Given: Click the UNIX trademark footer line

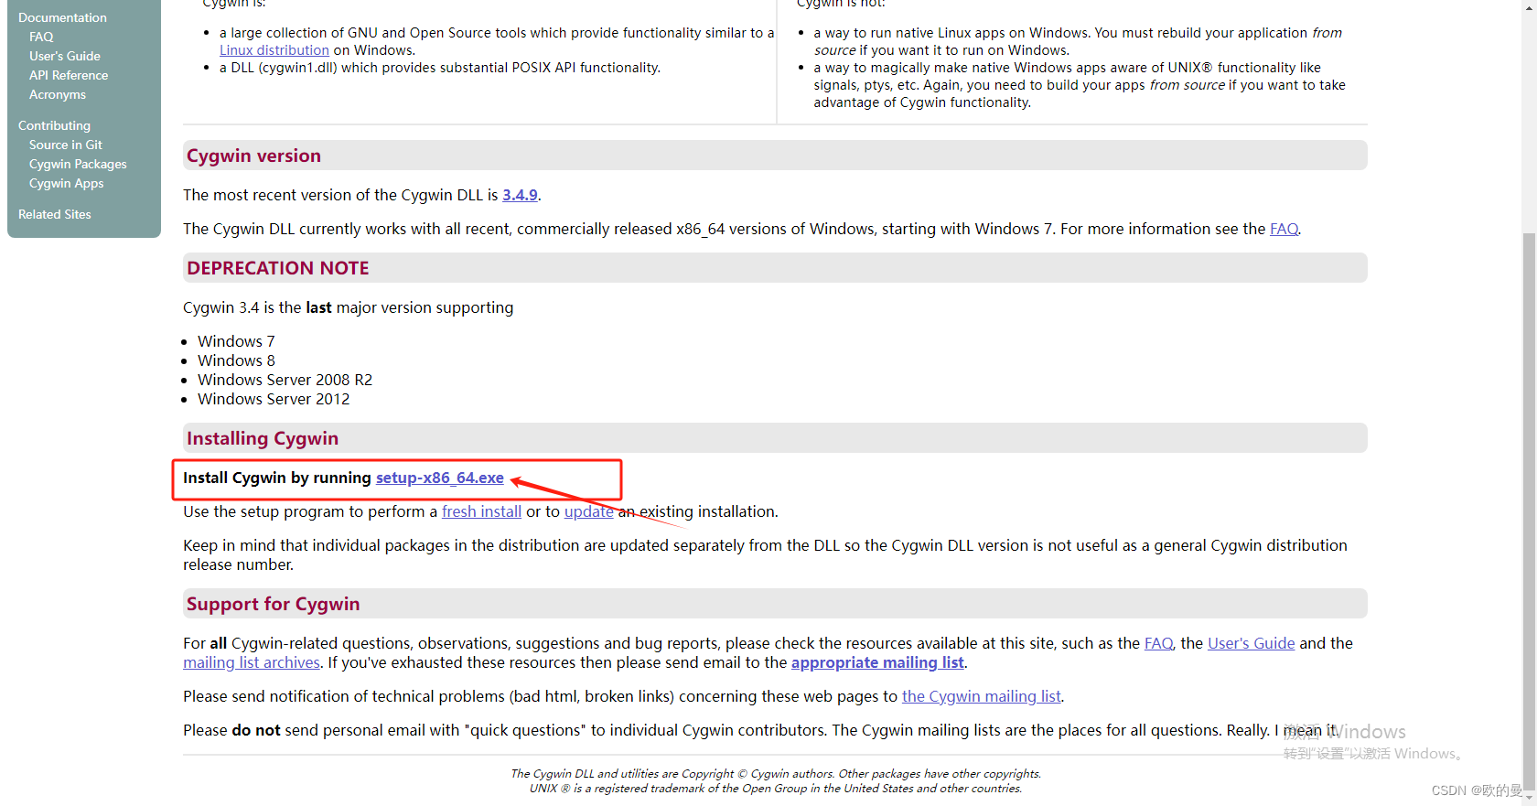Looking at the screenshot, I should tap(776, 789).
